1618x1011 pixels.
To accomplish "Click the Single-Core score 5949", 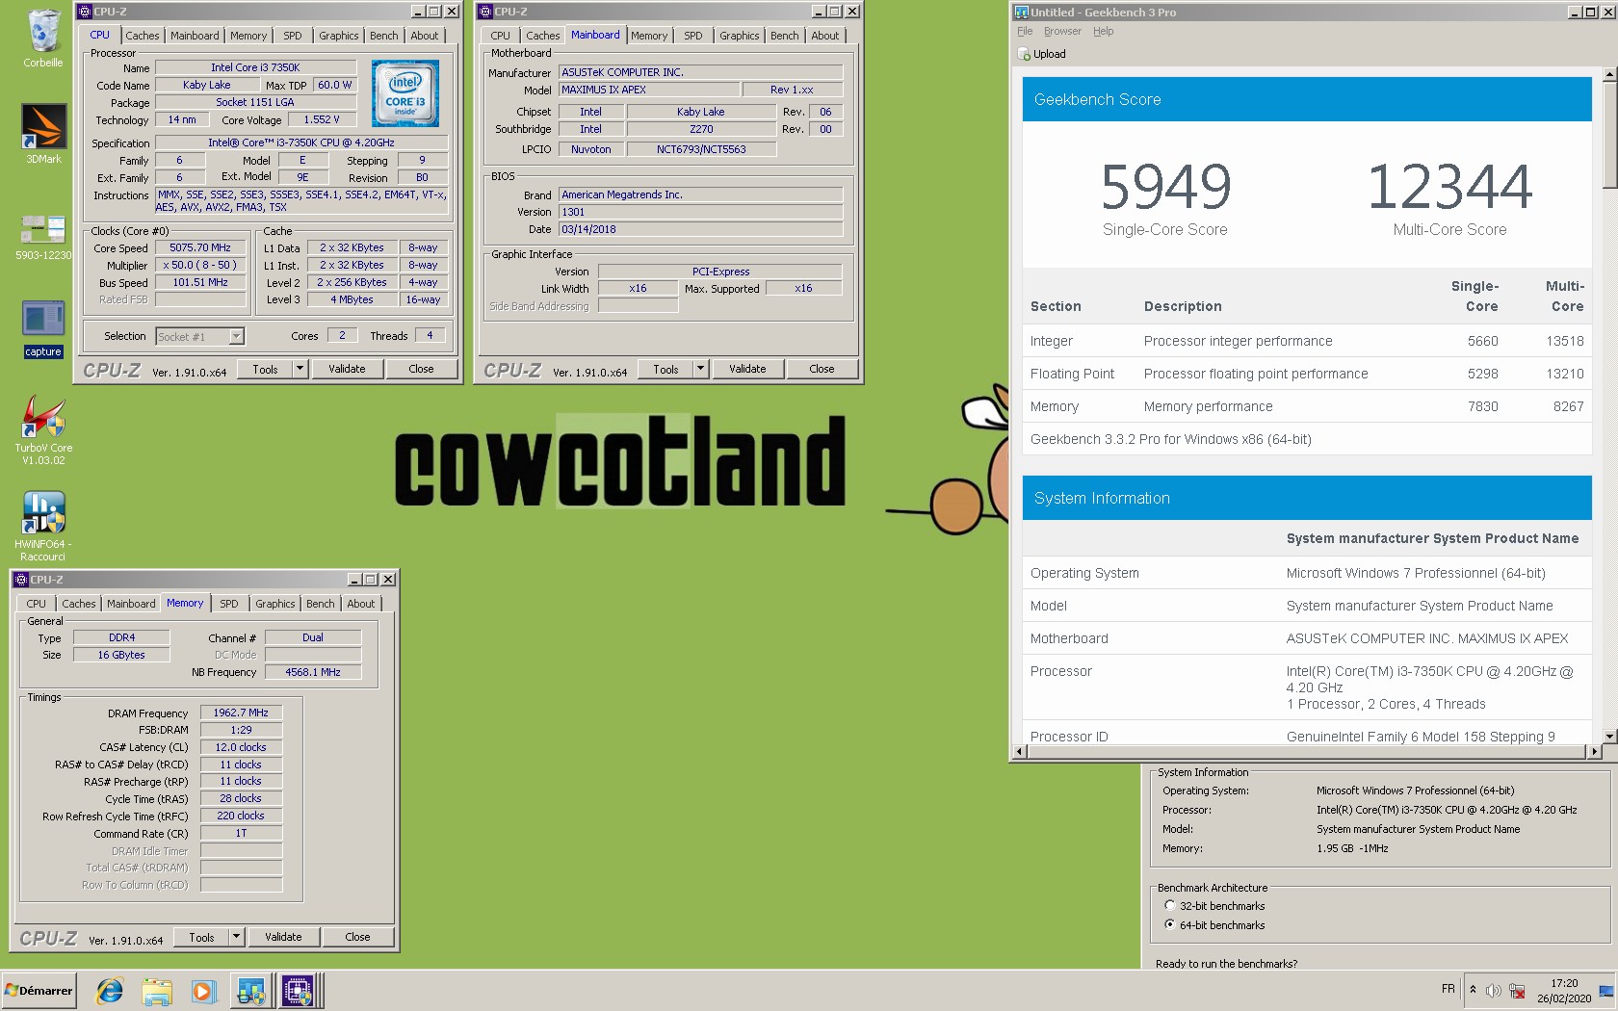I will pyautogui.click(x=1165, y=187).
